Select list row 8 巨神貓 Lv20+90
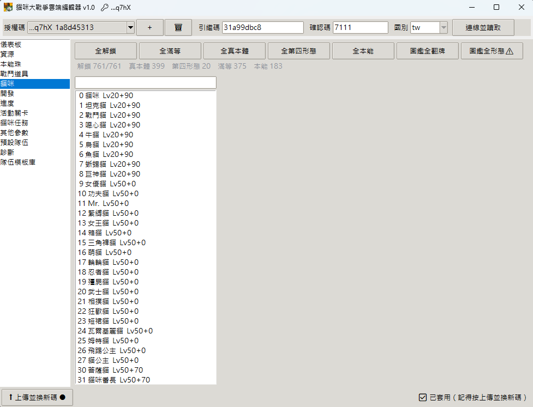Screen dimensions: 533x407 pos(146,174)
